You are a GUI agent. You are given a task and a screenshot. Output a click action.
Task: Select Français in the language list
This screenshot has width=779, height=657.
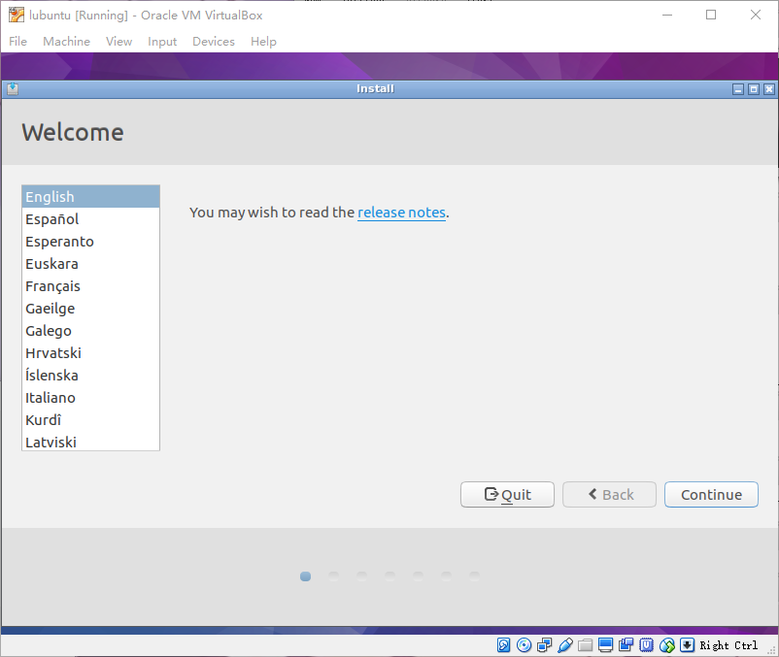coord(52,286)
